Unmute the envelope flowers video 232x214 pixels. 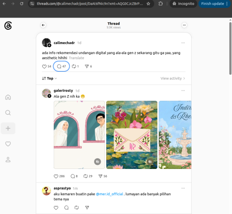click(150, 162)
